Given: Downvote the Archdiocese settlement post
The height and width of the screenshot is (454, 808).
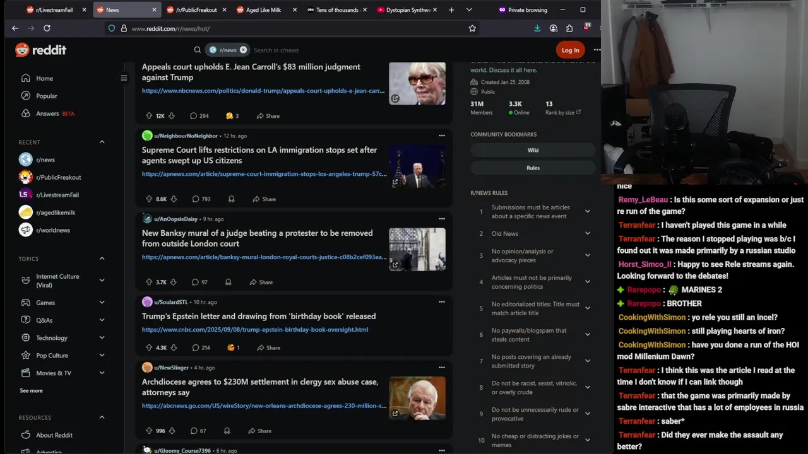Looking at the screenshot, I should click(x=171, y=431).
